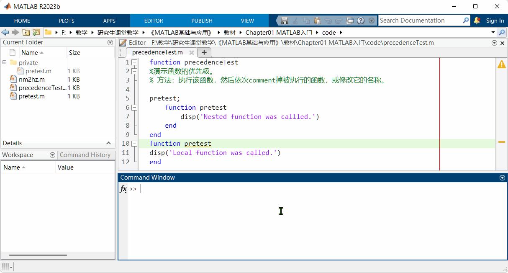The image size is (508, 273).
Task: Click the Save icon in quick access toolbar
Action: [x=285, y=20]
